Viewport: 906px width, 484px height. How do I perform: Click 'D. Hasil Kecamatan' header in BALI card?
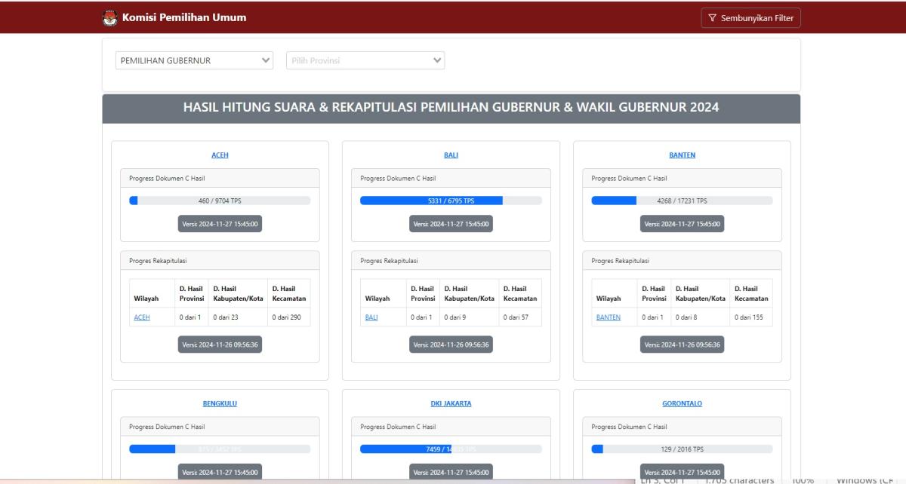point(519,293)
